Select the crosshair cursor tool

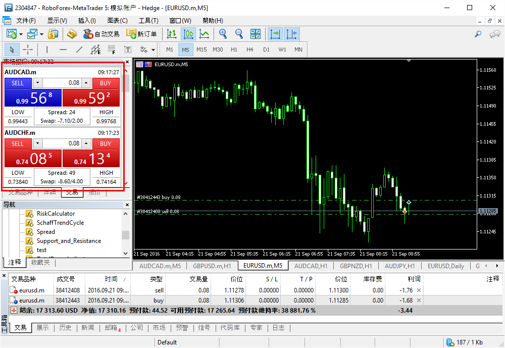click(x=28, y=49)
